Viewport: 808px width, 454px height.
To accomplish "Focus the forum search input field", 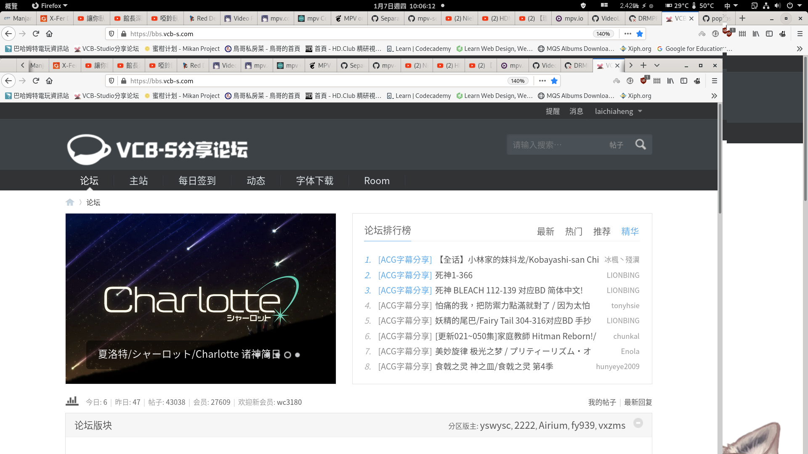I will [x=555, y=145].
